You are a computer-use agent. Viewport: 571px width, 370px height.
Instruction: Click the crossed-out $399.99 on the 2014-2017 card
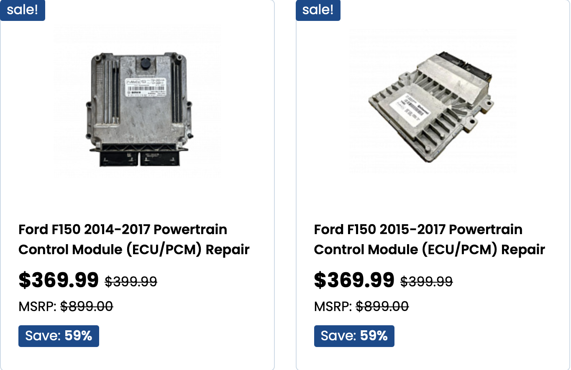pos(131,282)
